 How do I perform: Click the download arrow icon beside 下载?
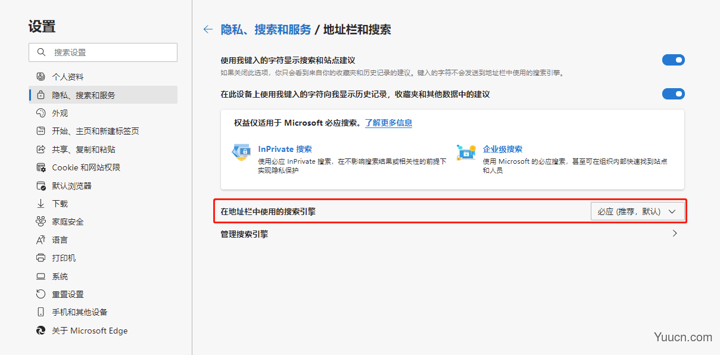pos(40,204)
